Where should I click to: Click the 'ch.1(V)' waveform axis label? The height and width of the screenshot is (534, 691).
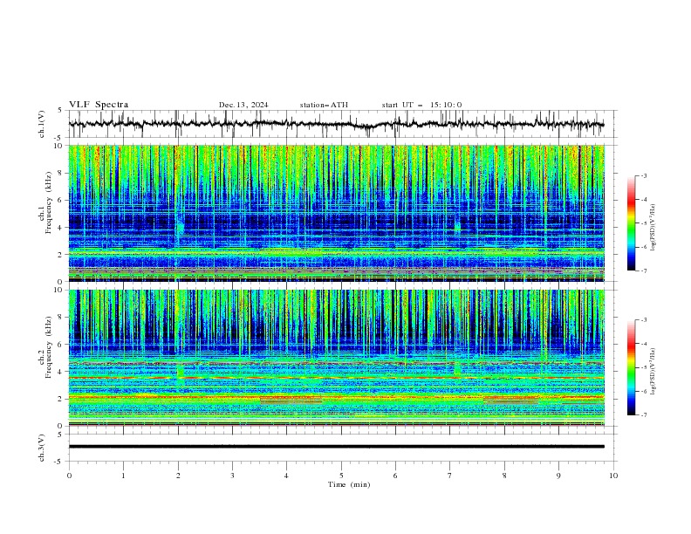coord(42,124)
